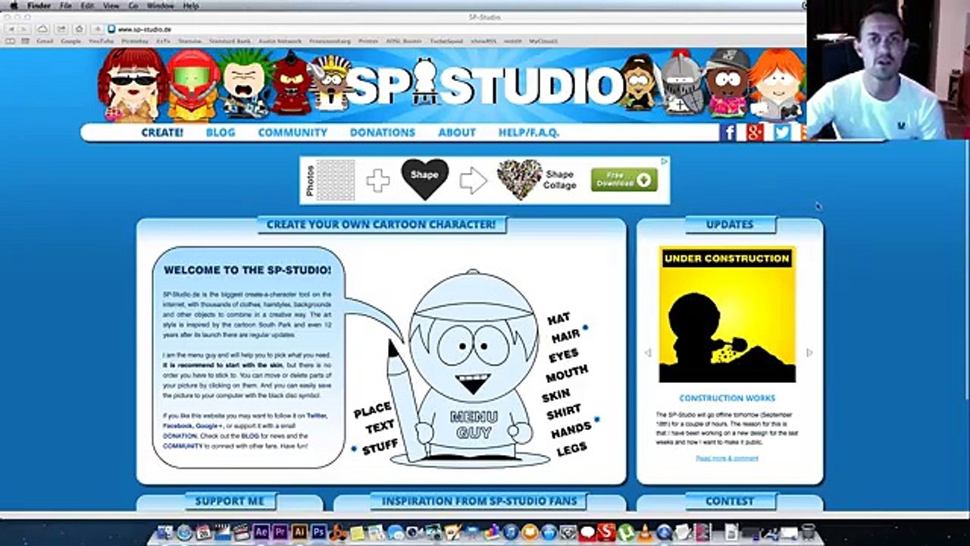The width and height of the screenshot is (970, 546).
Task: Open the CONSTRUCTION WORKS update title
Action: click(x=727, y=398)
